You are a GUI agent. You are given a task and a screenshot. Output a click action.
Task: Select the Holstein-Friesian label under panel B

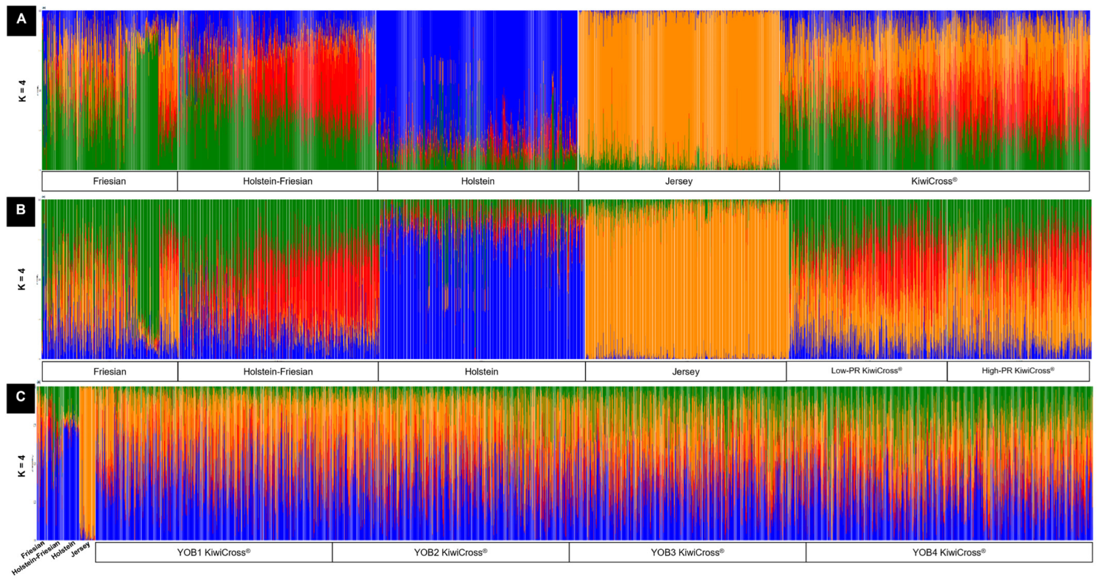coord(278,371)
